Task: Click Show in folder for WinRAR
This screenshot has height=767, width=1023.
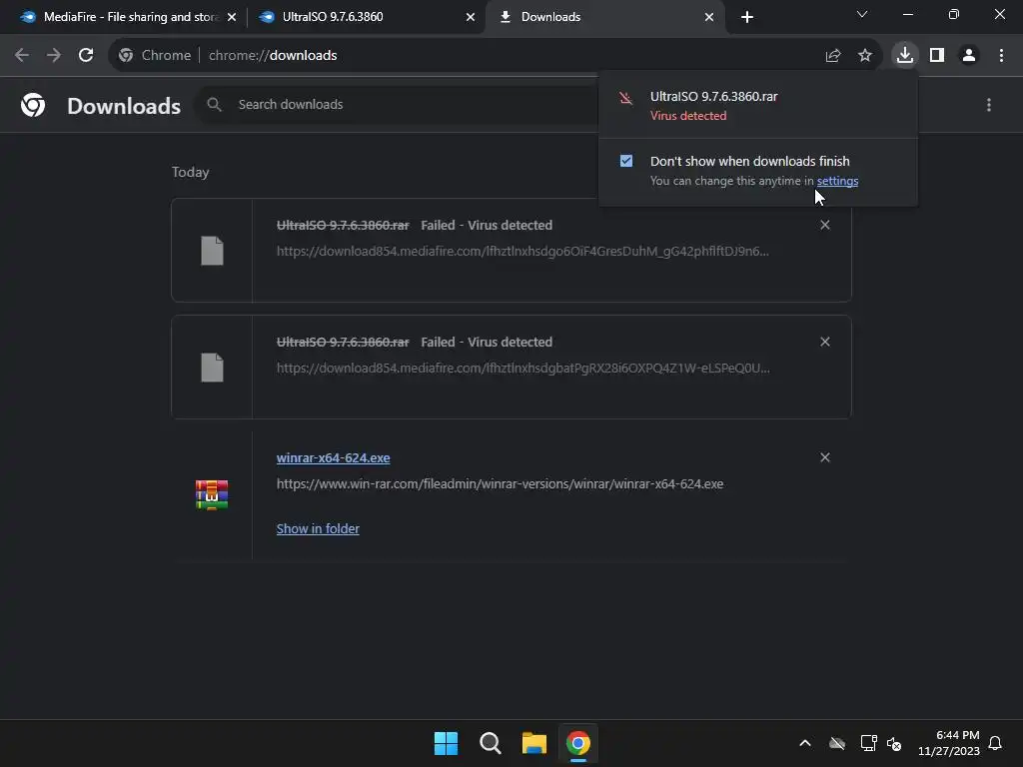Action: pyautogui.click(x=318, y=529)
